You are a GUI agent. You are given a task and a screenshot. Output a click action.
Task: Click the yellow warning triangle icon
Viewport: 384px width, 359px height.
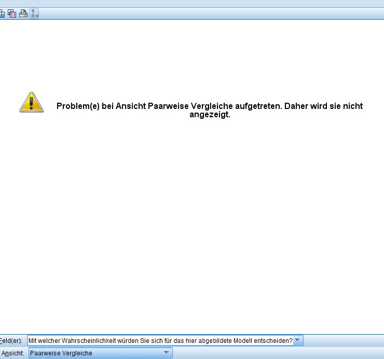tap(31, 102)
